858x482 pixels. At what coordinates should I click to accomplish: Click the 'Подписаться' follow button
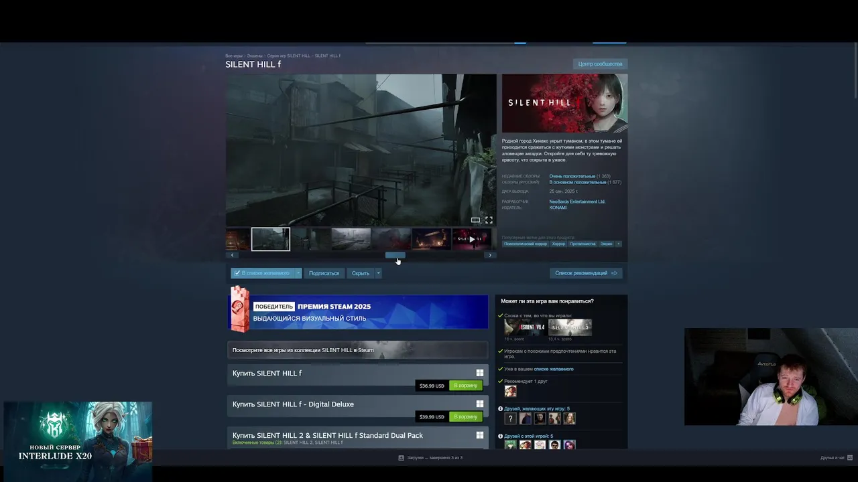(324, 273)
